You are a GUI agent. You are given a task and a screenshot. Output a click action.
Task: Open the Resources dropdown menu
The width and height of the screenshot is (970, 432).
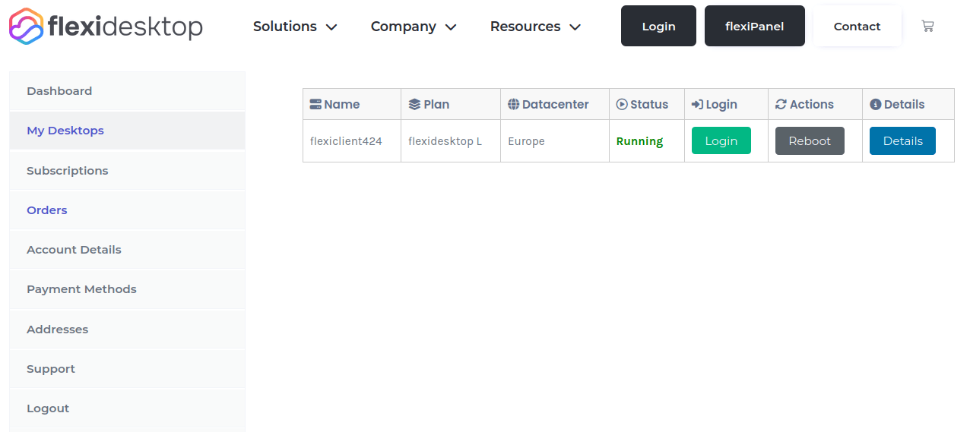(535, 27)
